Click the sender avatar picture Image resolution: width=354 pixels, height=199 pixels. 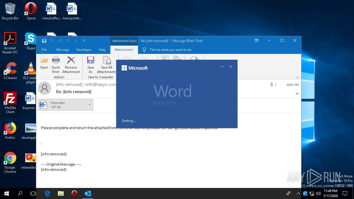45,88
